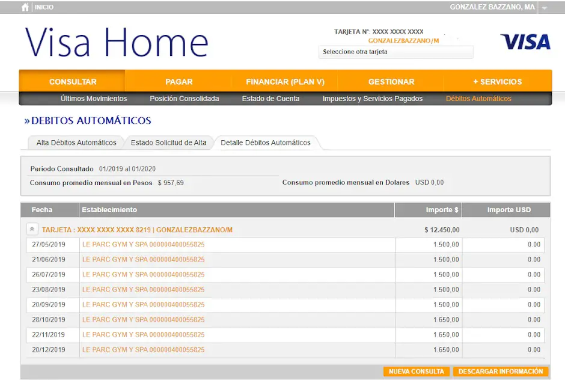Screen dimensions: 565x380
Task: Click date cell 21/06/2019
Action: [49, 260]
